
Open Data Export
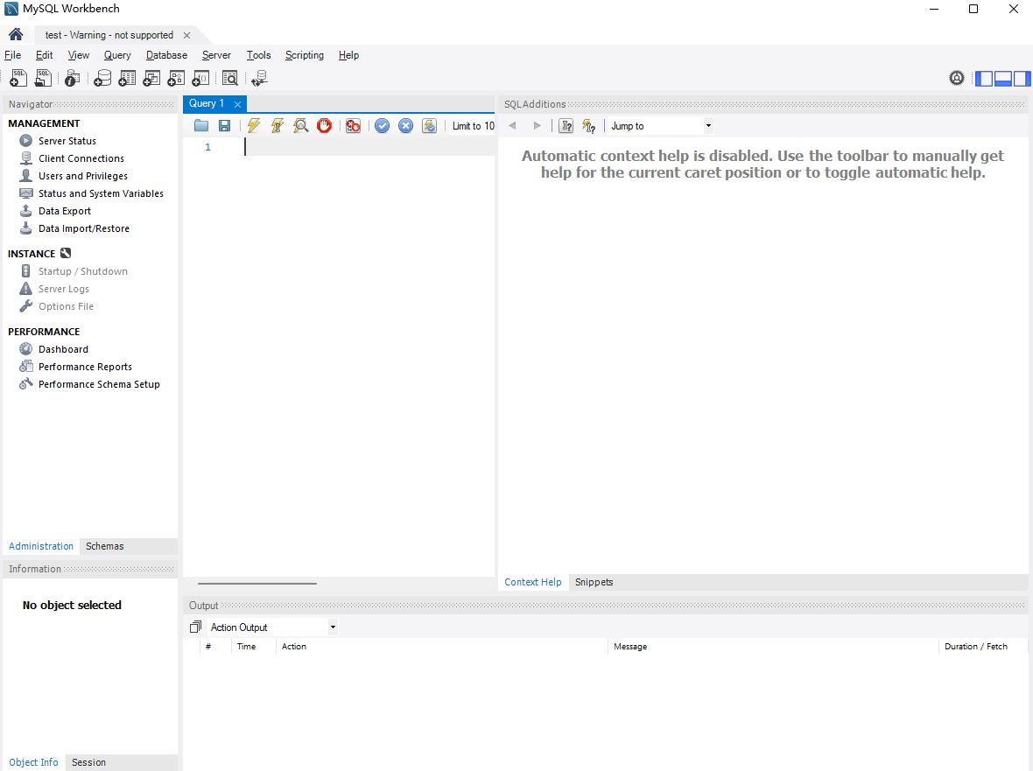tap(65, 212)
